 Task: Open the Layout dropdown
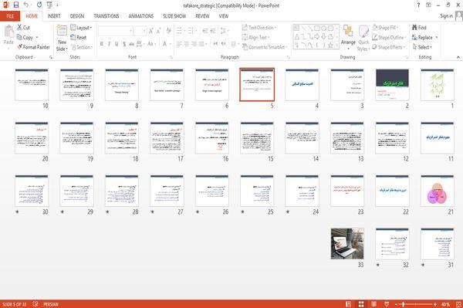(81, 28)
